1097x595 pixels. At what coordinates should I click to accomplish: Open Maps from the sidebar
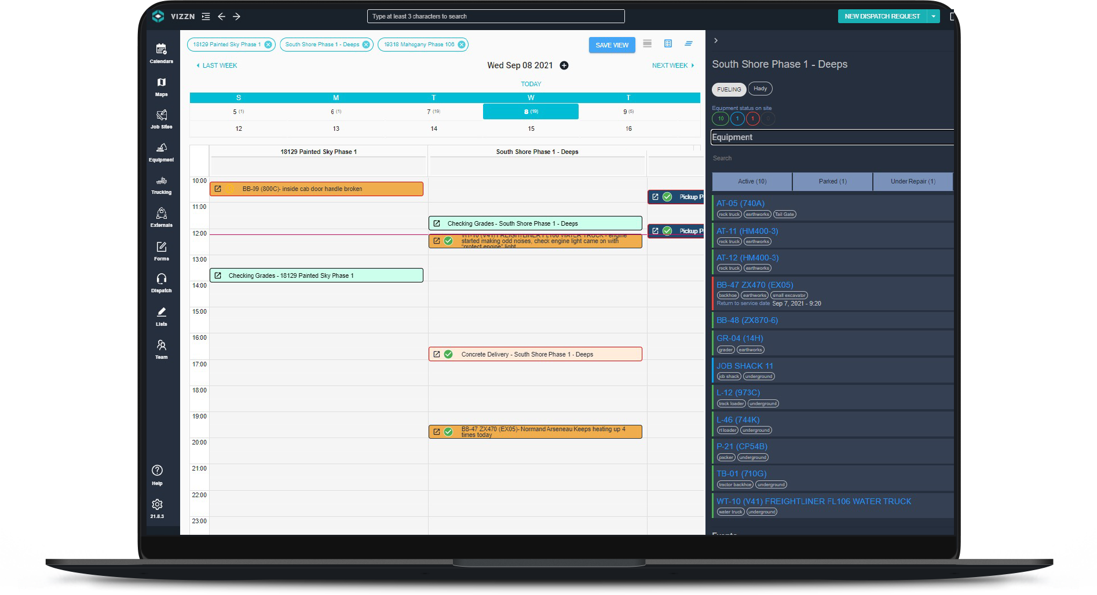point(161,83)
